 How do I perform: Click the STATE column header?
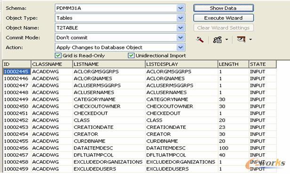pos(263,64)
